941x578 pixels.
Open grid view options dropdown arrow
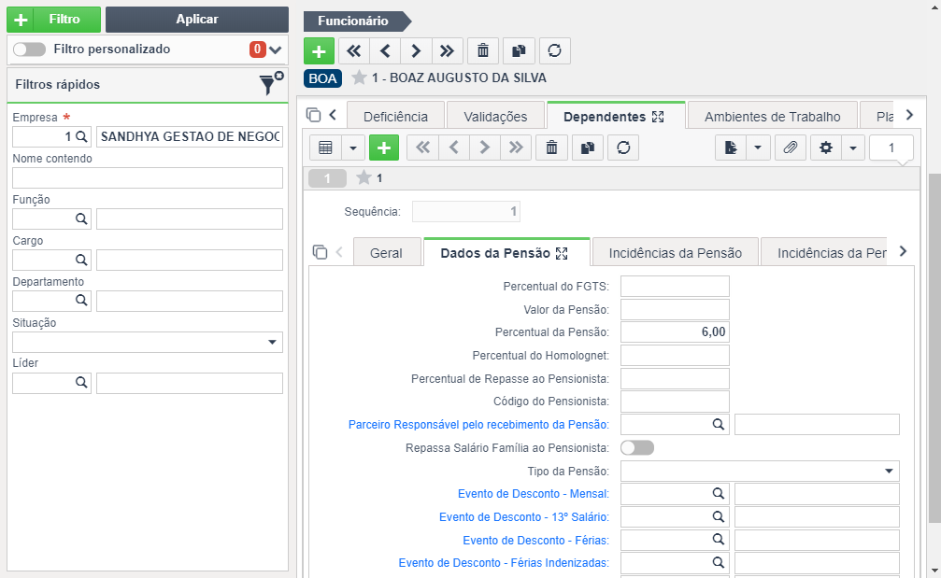point(353,148)
